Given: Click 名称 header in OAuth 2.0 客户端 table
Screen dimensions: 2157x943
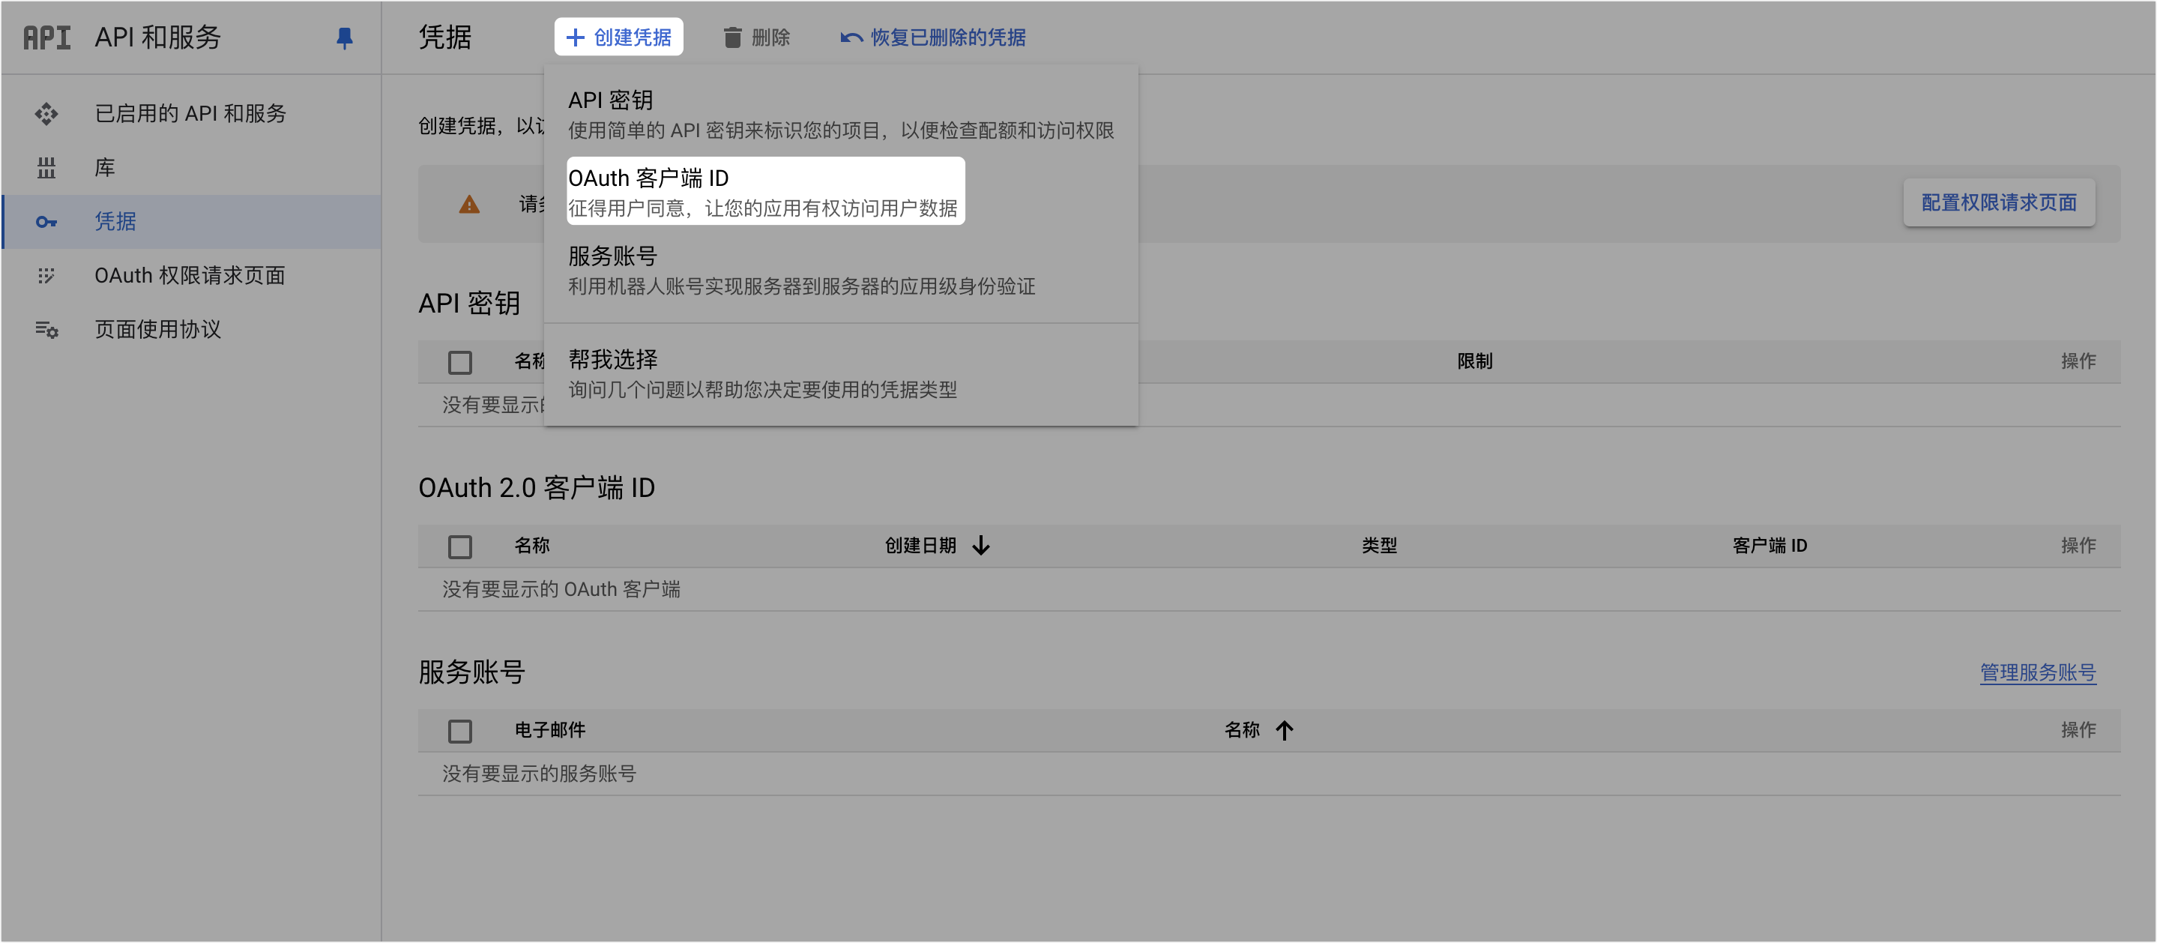Looking at the screenshot, I should [x=531, y=546].
